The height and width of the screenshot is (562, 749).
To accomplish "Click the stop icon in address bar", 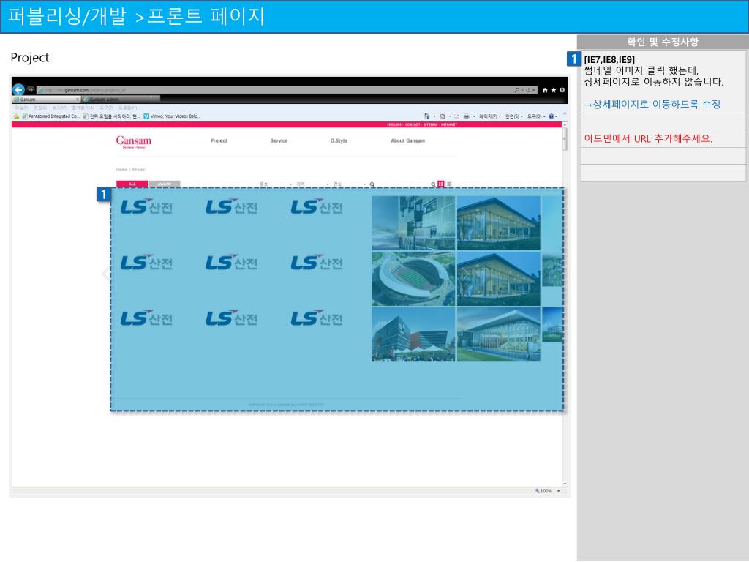I will point(534,90).
